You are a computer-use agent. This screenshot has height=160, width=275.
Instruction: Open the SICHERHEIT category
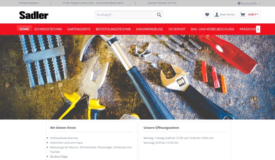[x=177, y=29]
